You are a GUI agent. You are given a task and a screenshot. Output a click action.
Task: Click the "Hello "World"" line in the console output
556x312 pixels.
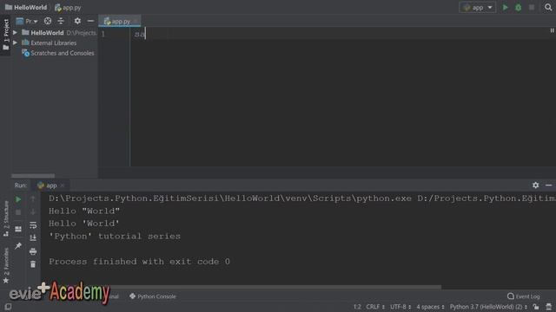(x=84, y=211)
